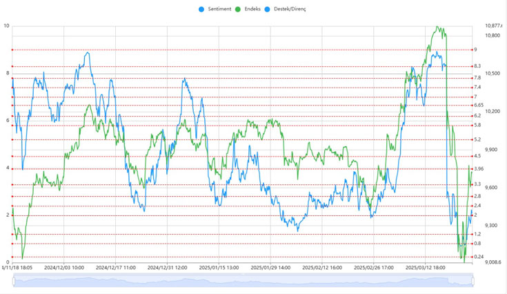
Task: Hide the Endeks series via its label
Action: tap(252, 9)
